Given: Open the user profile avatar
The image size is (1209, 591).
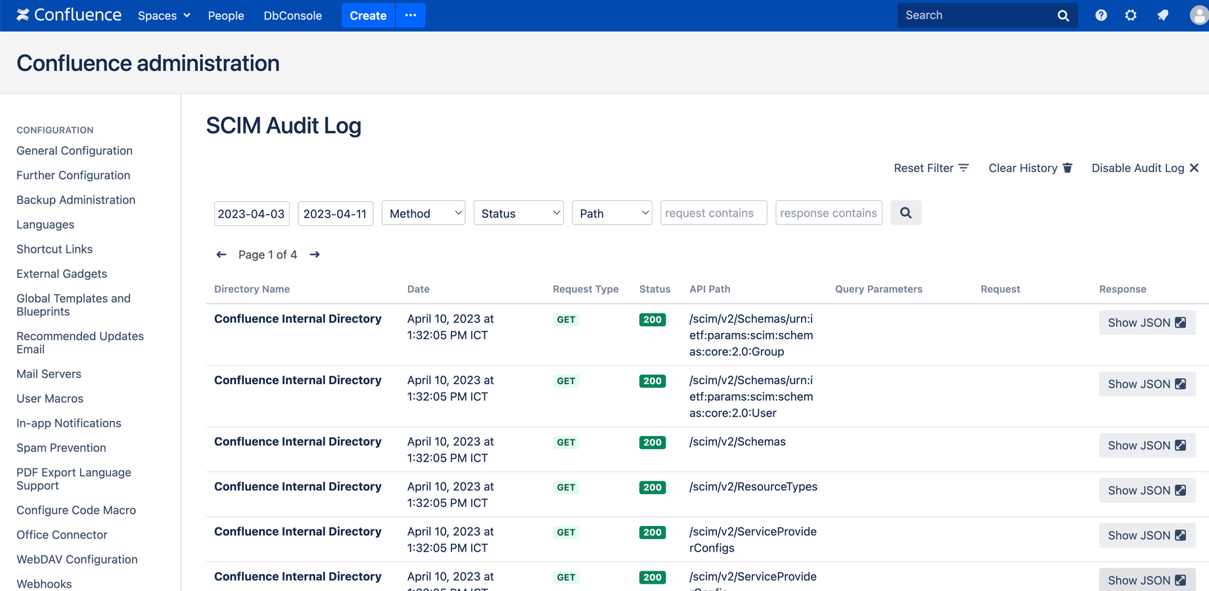Looking at the screenshot, I should (x=1199, y=15).
